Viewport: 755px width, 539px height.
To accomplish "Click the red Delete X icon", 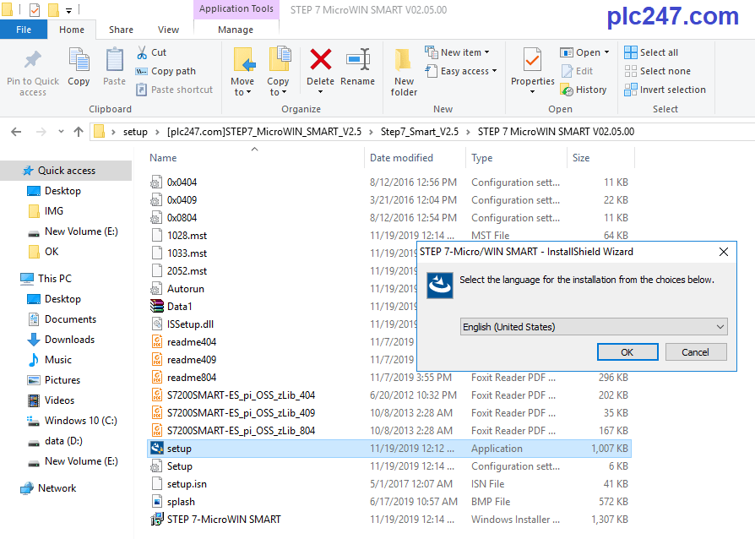I will coord(320,60).
